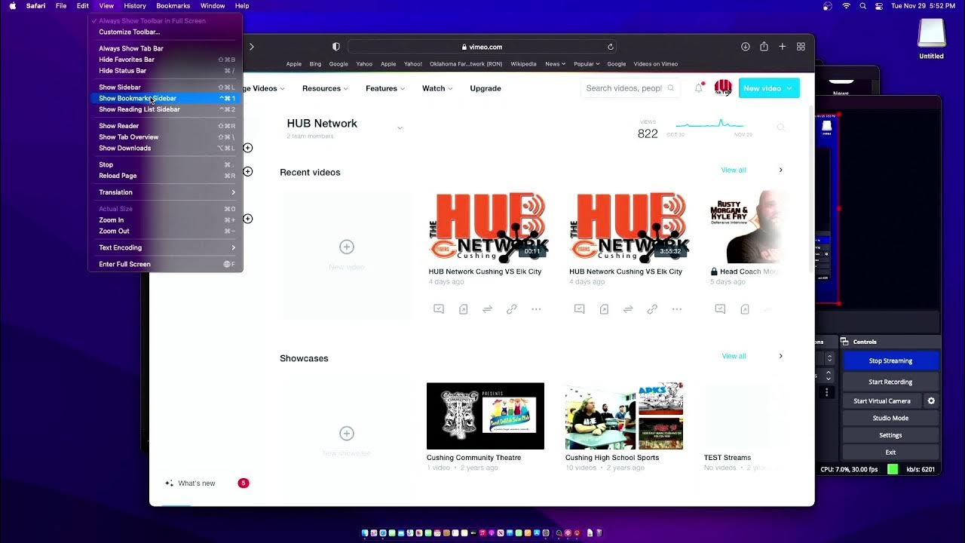Click the swap arrows icon under 00:11 video
This screenshot has width=965, height=543.
point(487,309)
